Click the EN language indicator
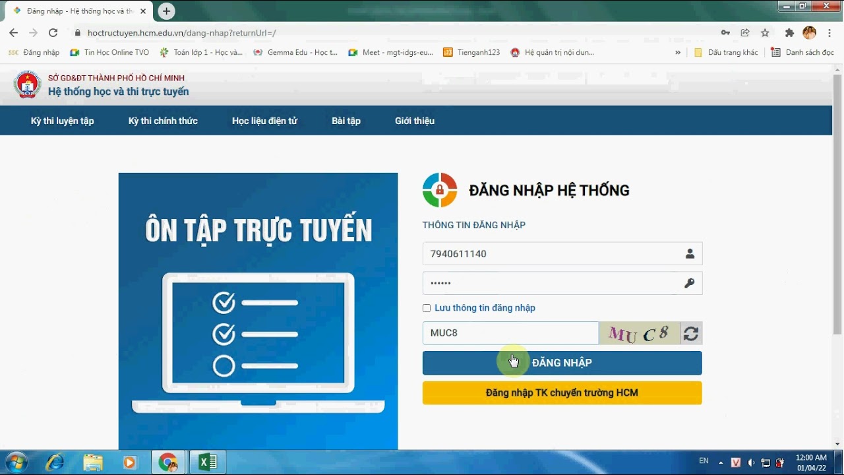This screenshot has width=844, height=475. click(x=704, y=460)
